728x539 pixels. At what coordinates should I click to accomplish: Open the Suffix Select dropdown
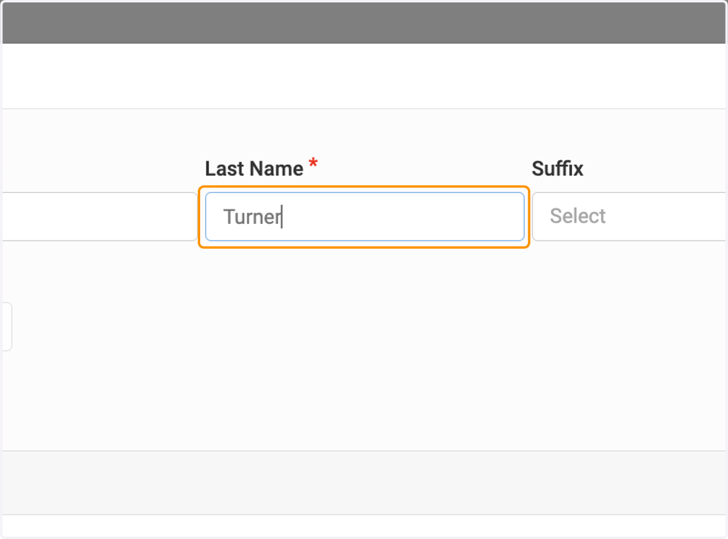pos(630,217)
